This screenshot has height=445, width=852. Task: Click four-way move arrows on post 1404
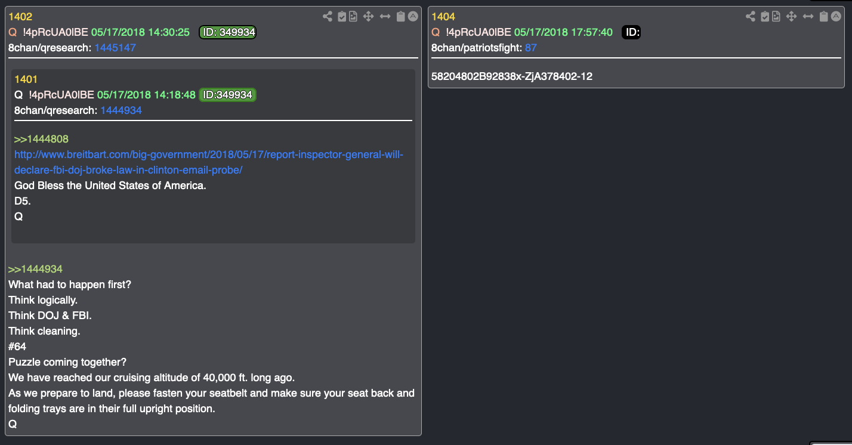pos(792,17)
